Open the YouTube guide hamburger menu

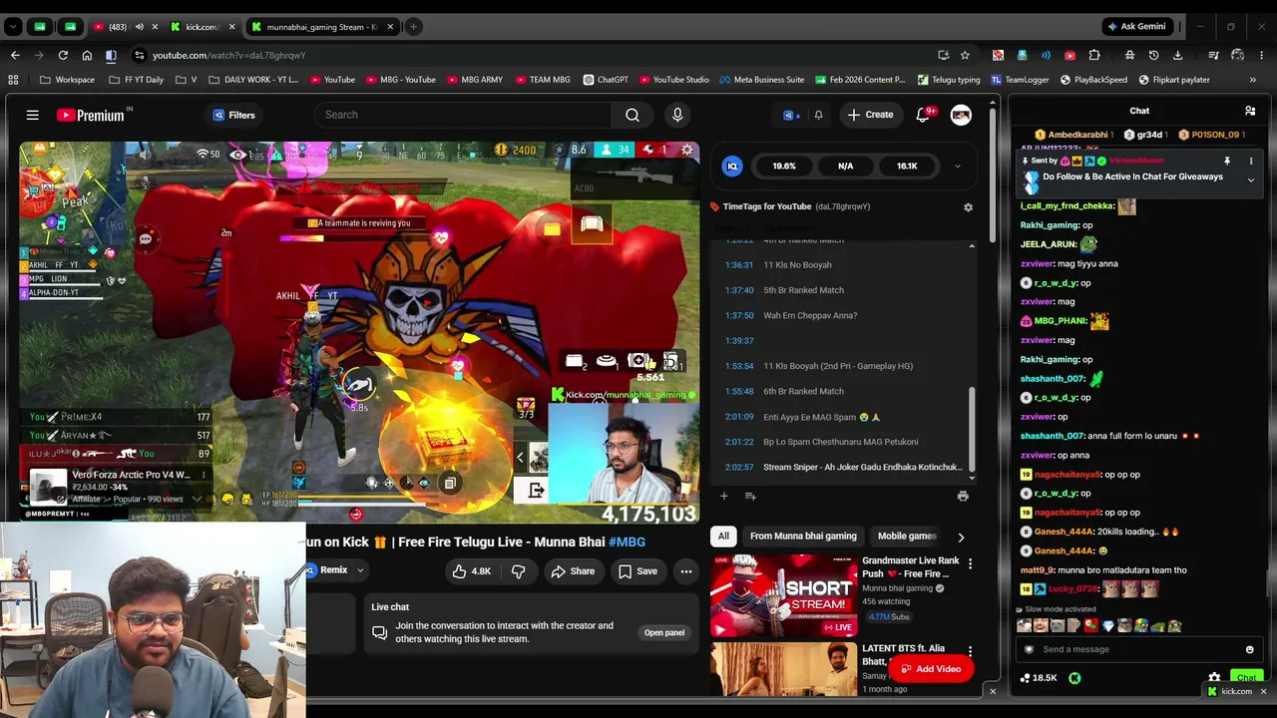click(33, 116)
